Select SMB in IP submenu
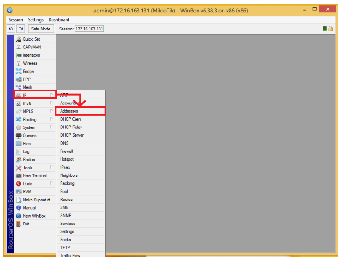Screen dimensions: 342x260 click(81, 208)
